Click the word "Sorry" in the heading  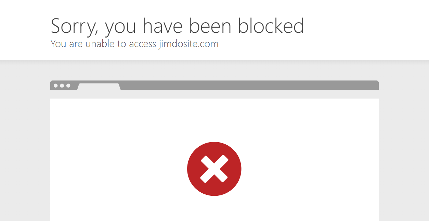74,27
